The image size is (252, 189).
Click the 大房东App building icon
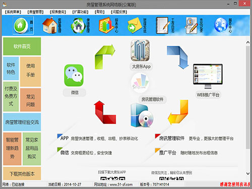(x=140, y=50)
